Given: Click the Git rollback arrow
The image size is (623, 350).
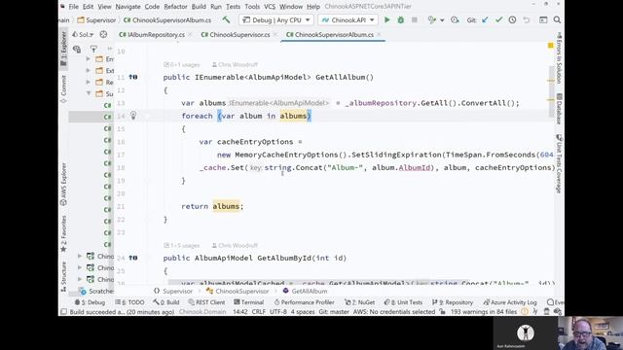Looking at the screenshot, I should 527,19.
